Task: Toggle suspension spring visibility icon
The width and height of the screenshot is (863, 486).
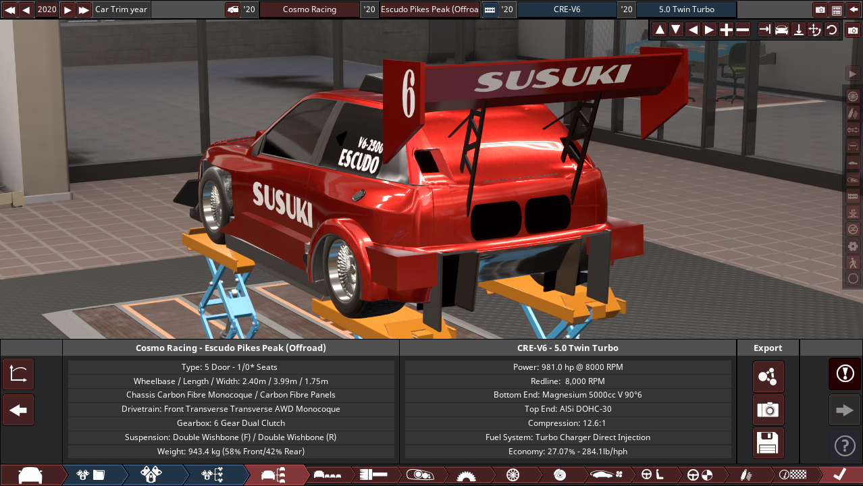Action: pos(853,113)
